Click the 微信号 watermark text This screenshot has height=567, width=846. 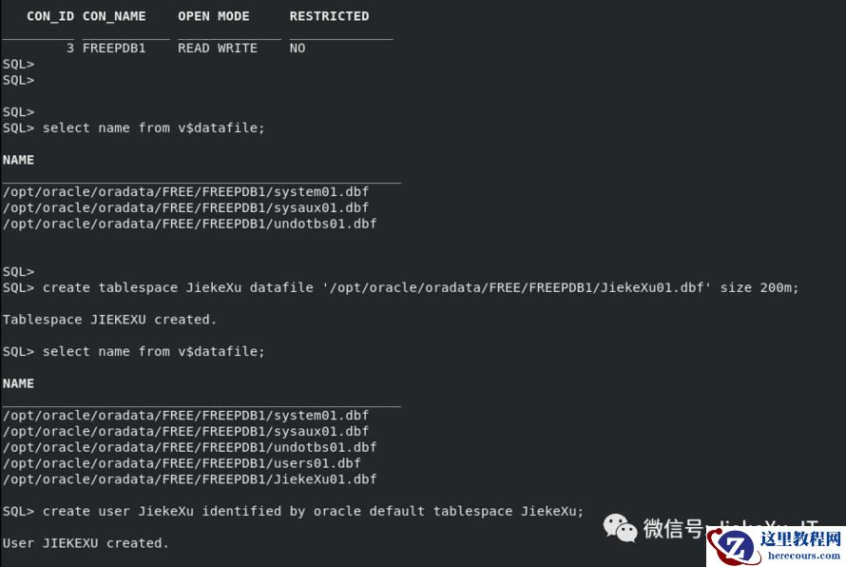click(673, 528)
